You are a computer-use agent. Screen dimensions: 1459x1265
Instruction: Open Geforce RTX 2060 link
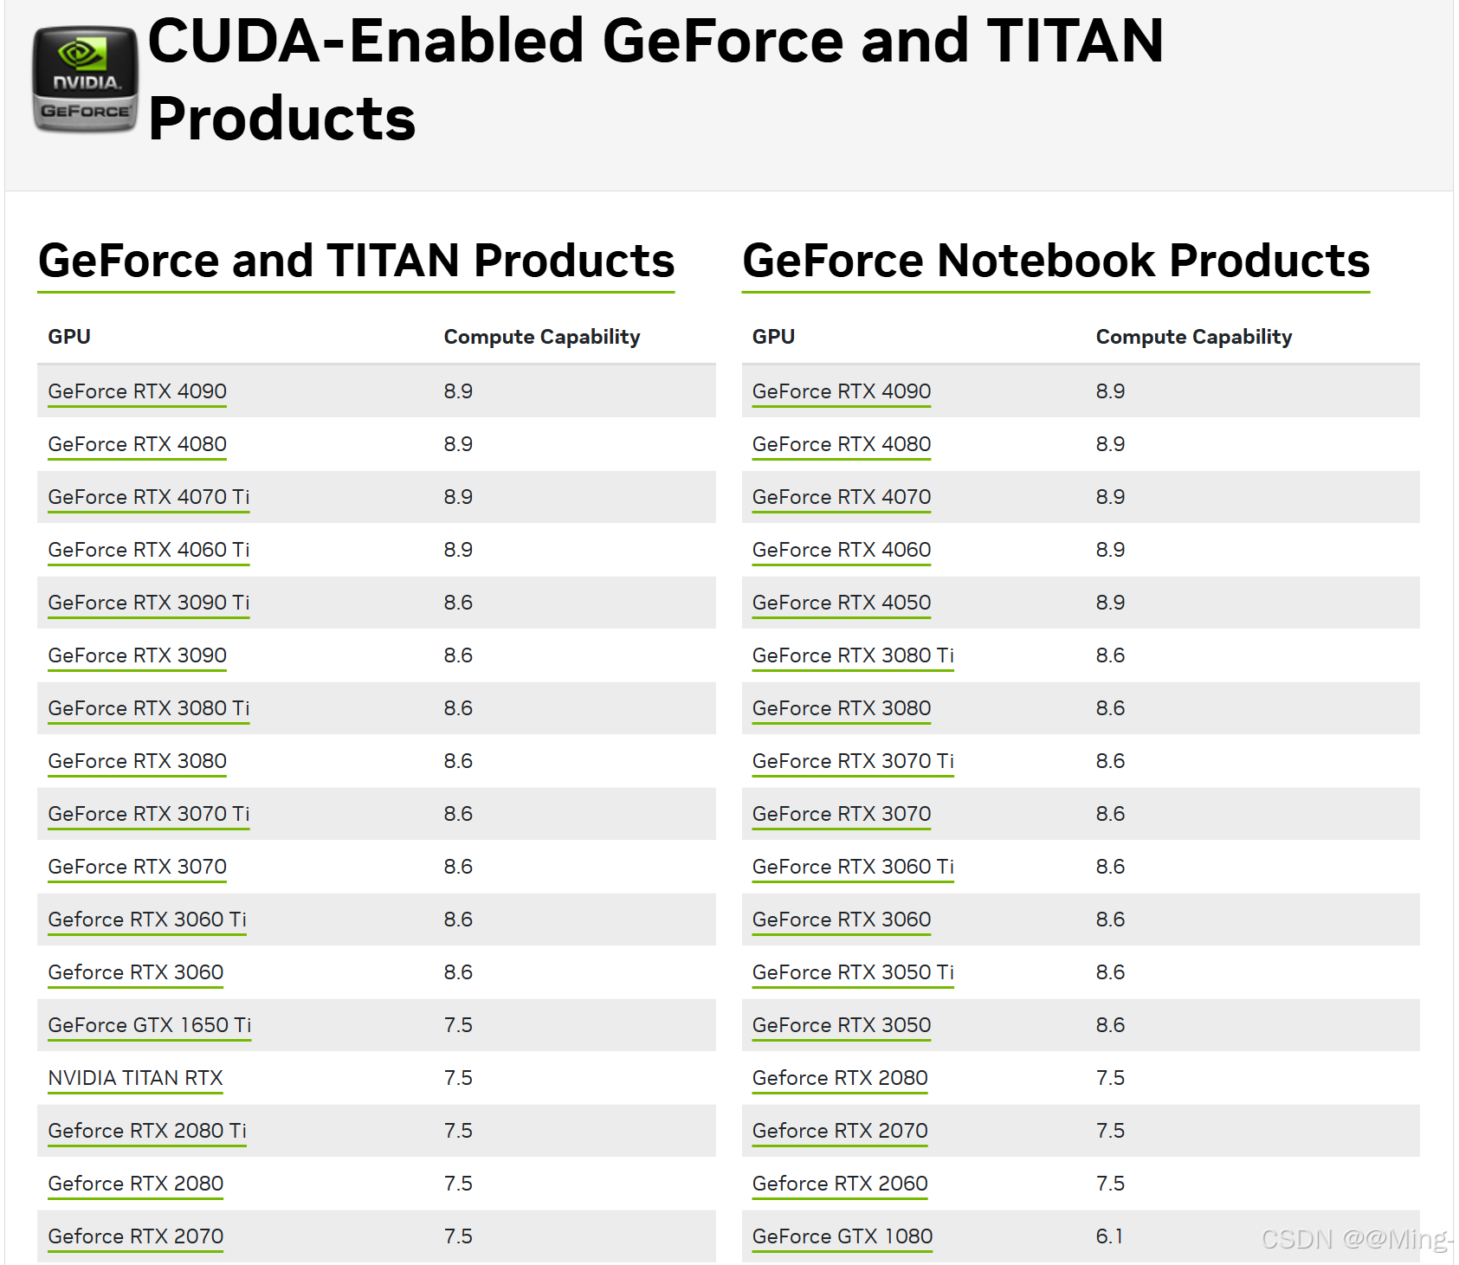point(840,1184)
